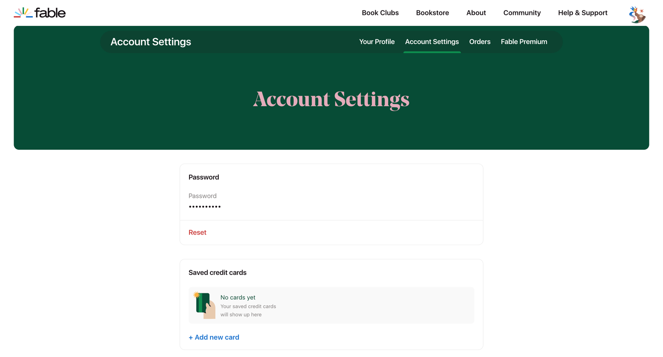
Task: Select the Account Settings tab
Action: coord(432,42)
